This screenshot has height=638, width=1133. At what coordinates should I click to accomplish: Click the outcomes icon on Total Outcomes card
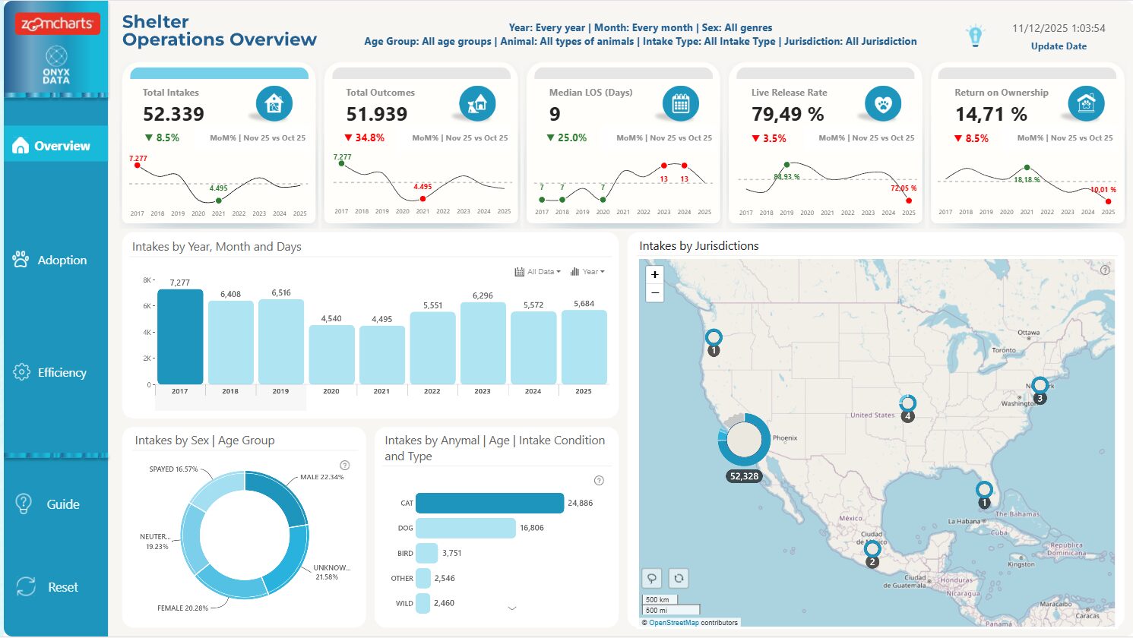[477, 104]
